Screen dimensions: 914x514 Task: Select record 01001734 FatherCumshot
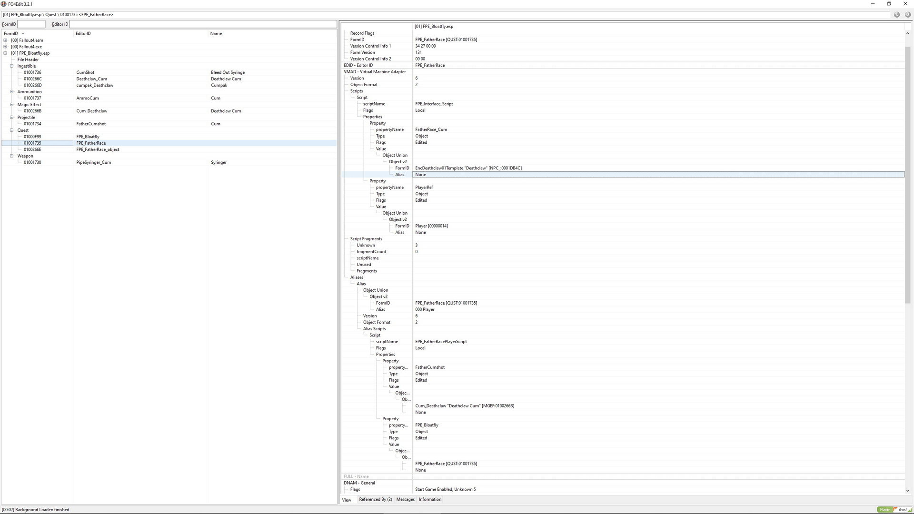click(x=169, y=124)
